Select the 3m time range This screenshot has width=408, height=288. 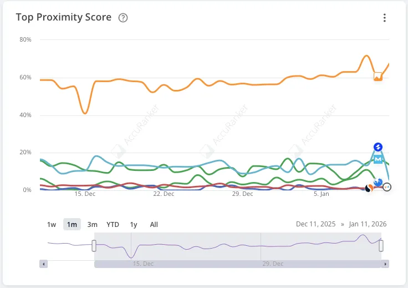(92, 224)
